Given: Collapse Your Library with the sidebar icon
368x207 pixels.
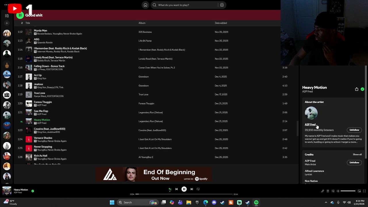Looking at the screenshot, I should tap(7, 16).
